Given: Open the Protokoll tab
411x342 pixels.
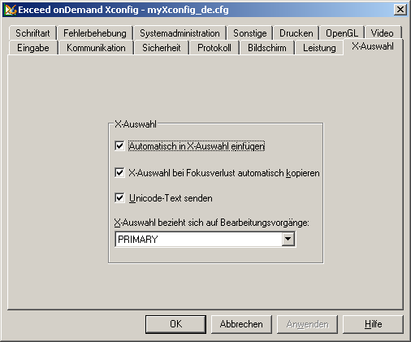Looking at the screenshot, I should click(214, 48).
